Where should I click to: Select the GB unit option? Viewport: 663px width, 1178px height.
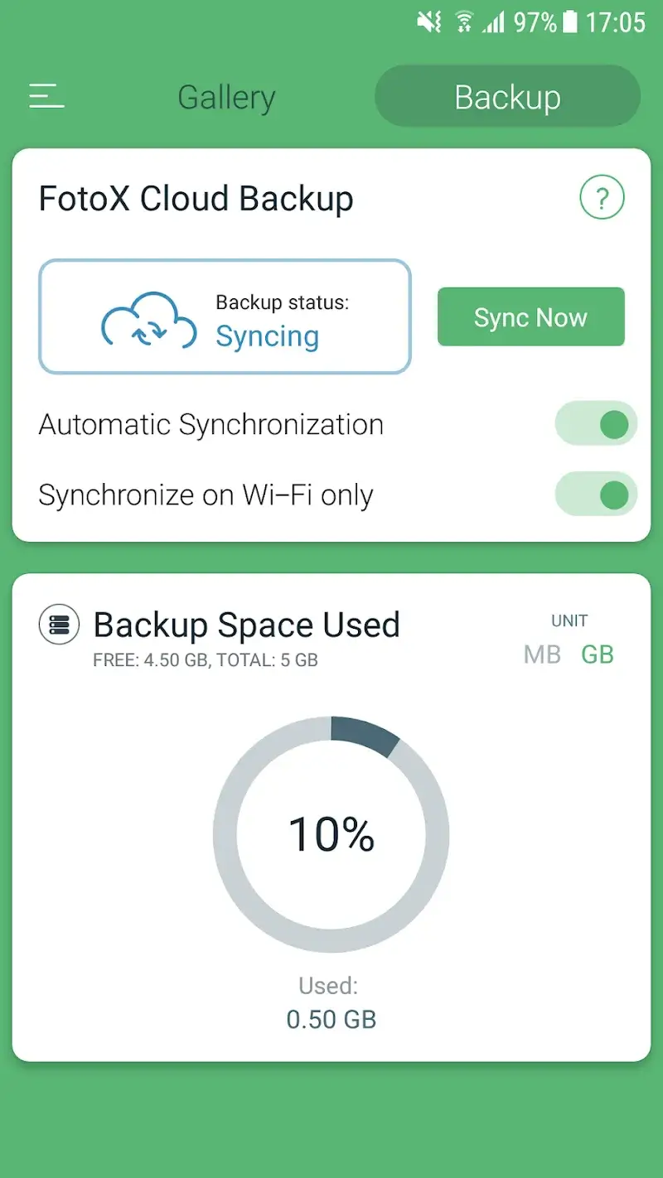pyautogui.click(x=598, y=654)
